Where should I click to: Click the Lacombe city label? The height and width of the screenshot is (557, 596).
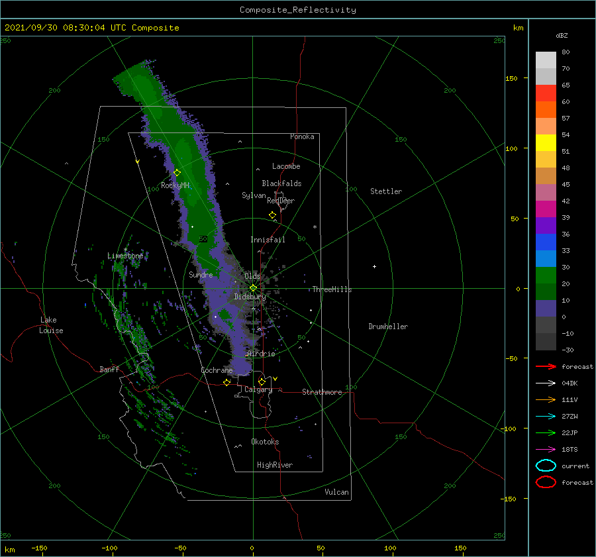click(286, 166)
